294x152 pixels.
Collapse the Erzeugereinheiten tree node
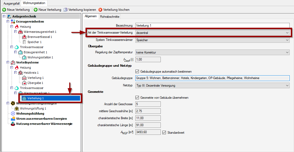pos(8,22)
